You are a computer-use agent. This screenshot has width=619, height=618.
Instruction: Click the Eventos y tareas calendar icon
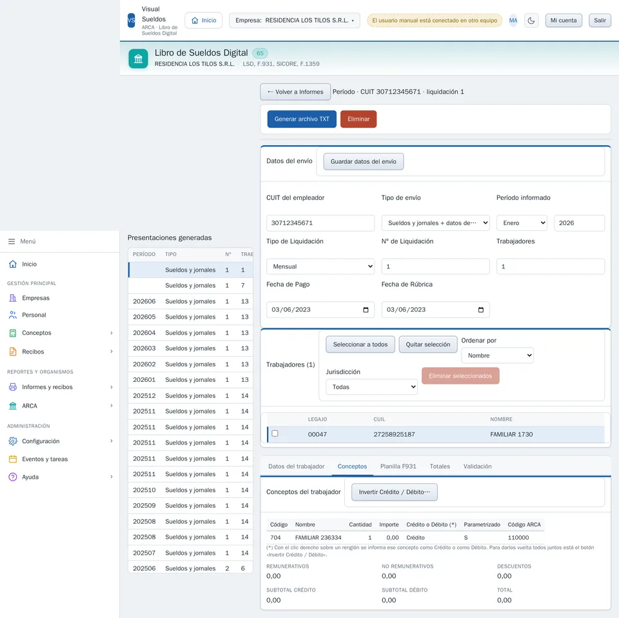pyautogui.click(x=13, y=459)
